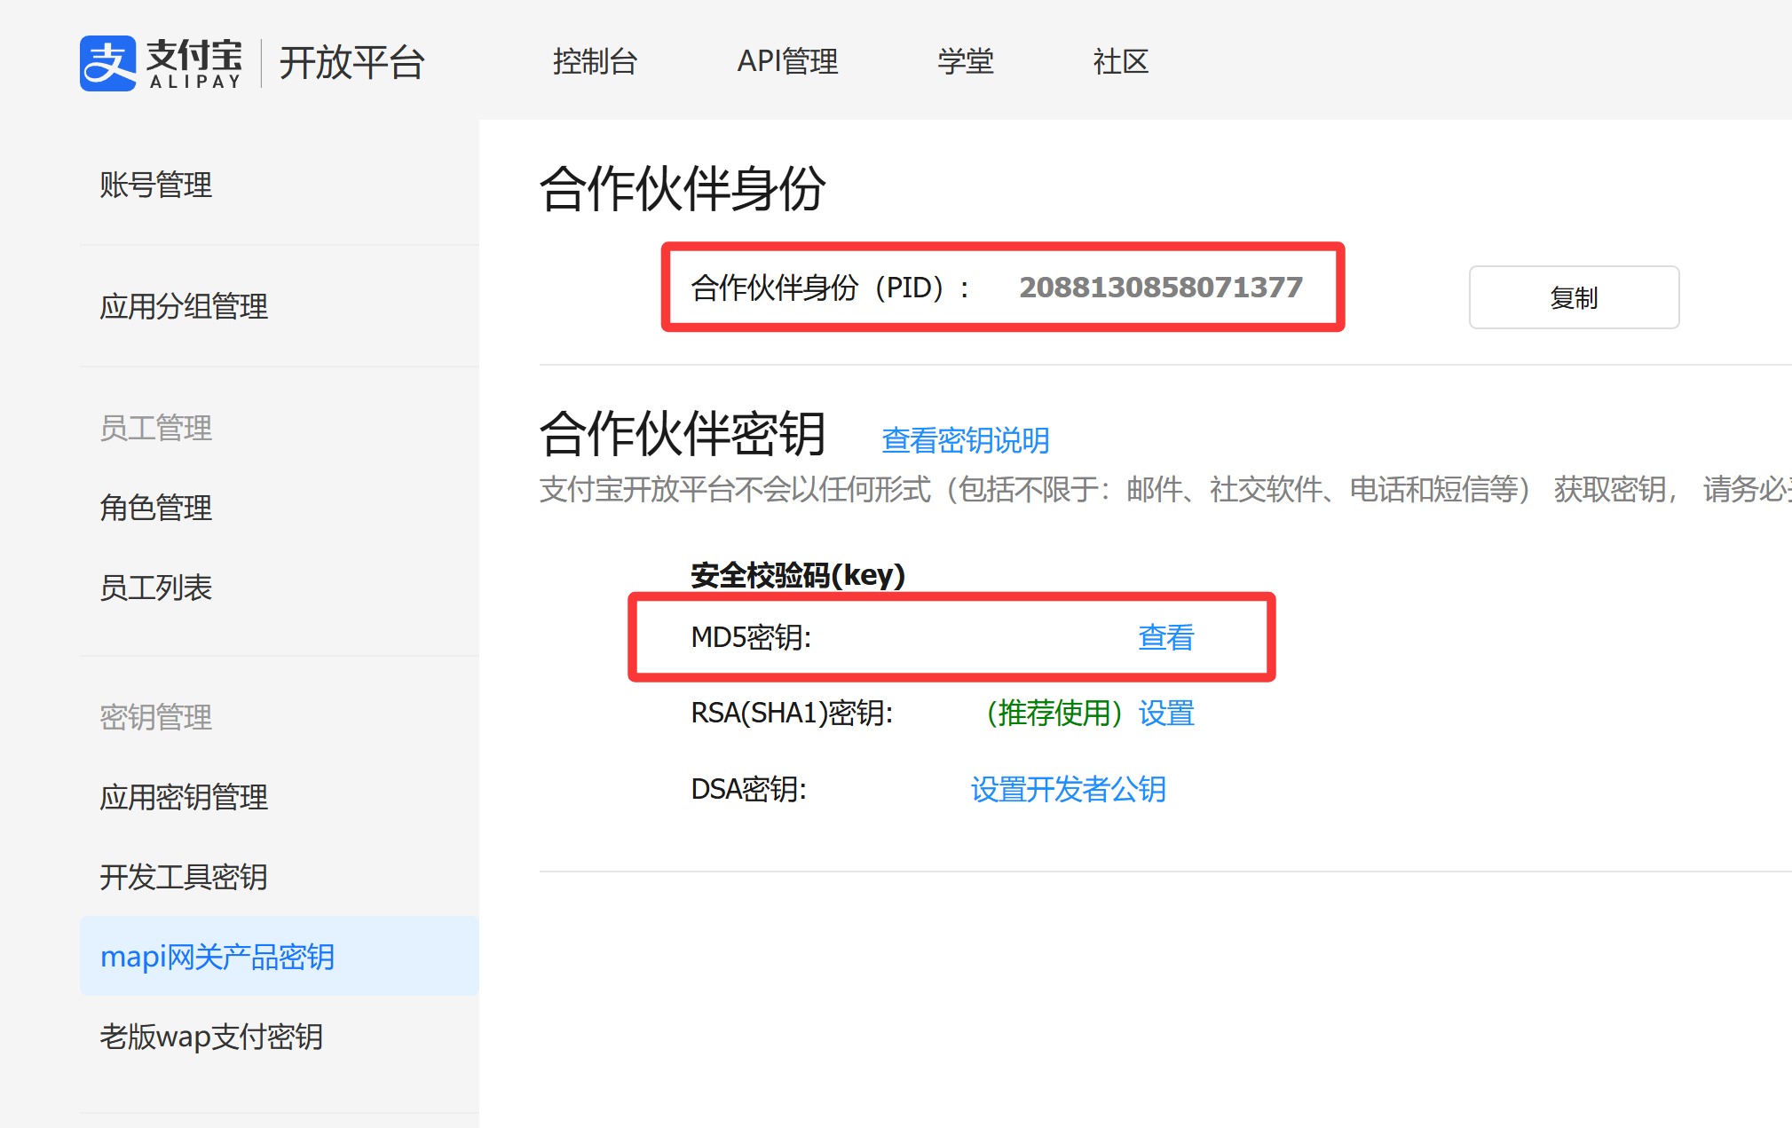Open the 控制台 navigation tab
Viewport: 1792px width, 1128px height.
pos(595,61)
